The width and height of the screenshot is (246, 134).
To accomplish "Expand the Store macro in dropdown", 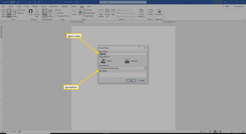I will (x=145, y=68).
